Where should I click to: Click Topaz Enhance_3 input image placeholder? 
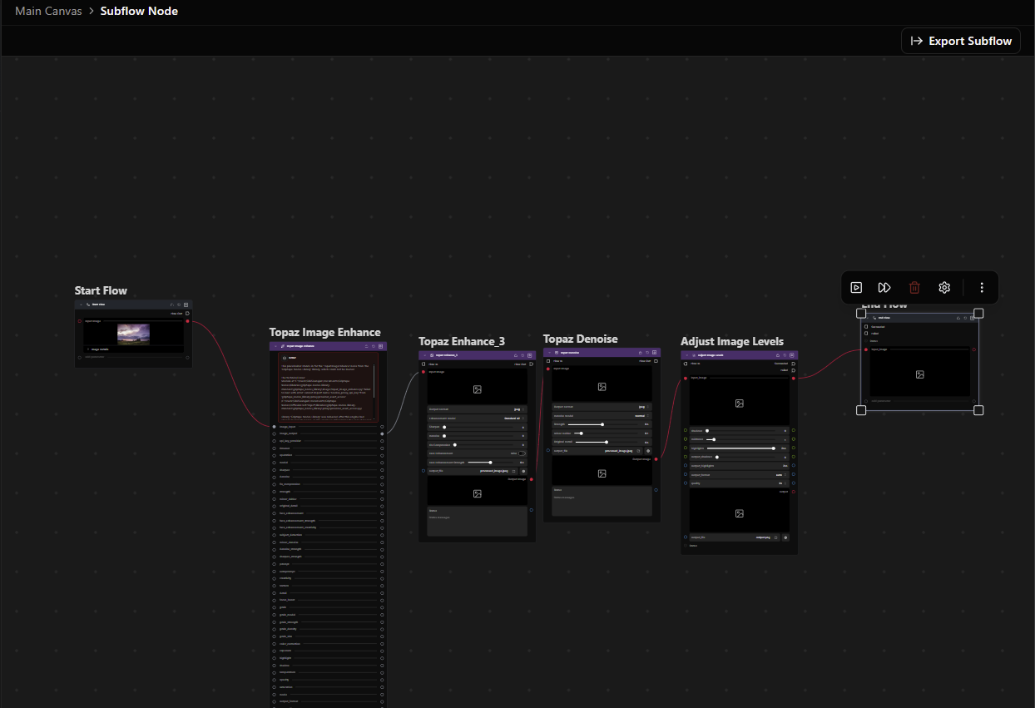tap(478, 389)
